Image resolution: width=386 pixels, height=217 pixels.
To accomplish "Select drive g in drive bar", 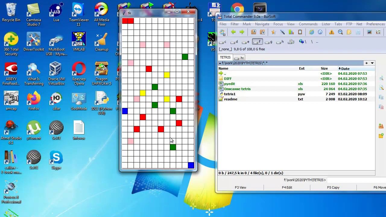I will pyautogui.click(x=269, y=42).
